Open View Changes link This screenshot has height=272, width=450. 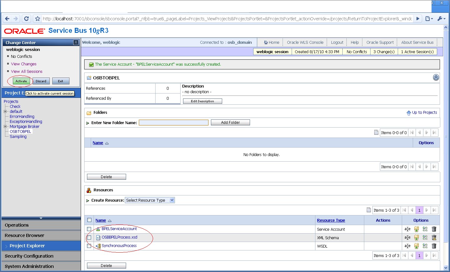pyautogui.click(x=24, y=64)
